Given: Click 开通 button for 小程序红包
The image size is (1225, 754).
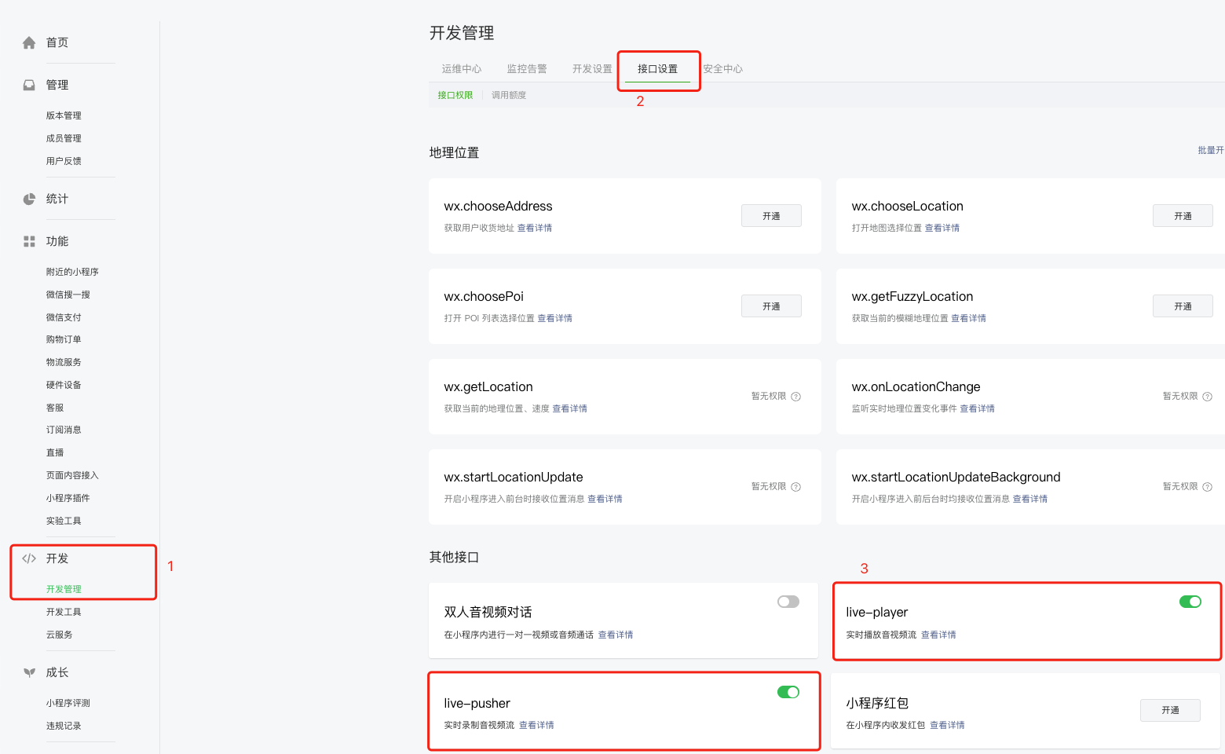Looking at the screenshot, I should tap(1170, 710).
